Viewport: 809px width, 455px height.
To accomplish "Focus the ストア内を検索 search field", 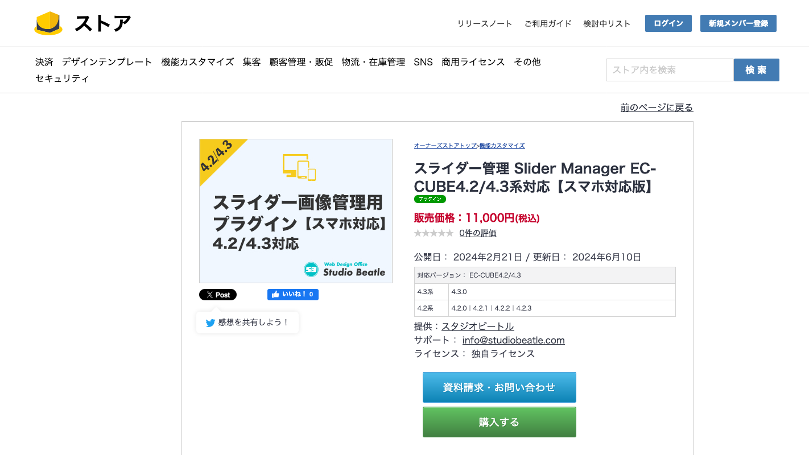I will tap(669, 70).
